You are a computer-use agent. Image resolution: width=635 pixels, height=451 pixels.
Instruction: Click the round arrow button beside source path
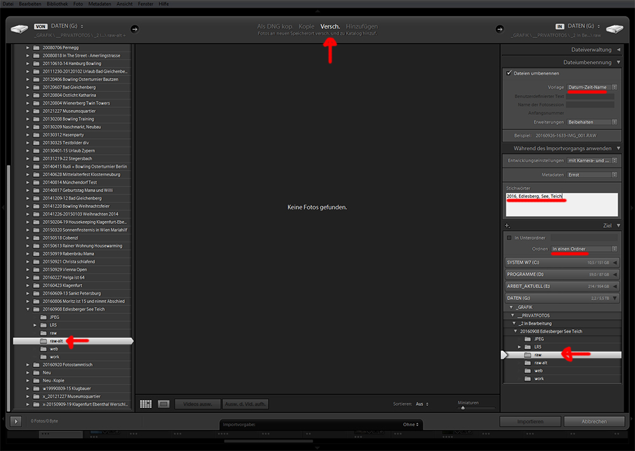pos(135,29)
